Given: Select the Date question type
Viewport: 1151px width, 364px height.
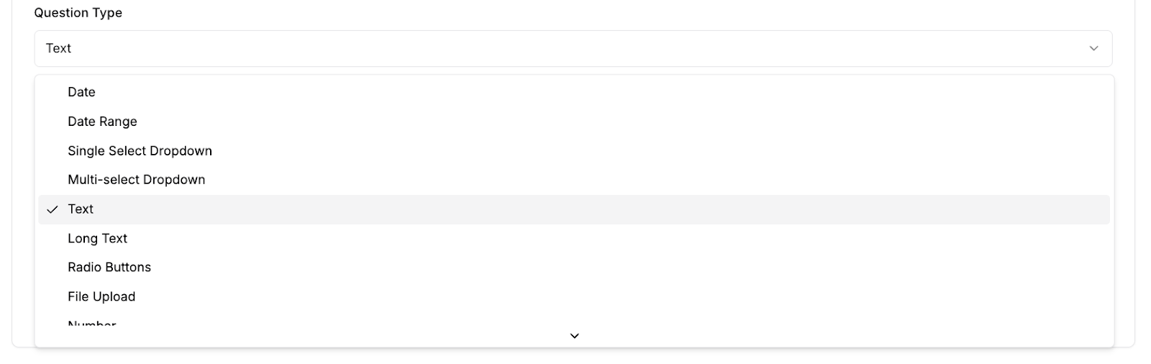Looking at the screenshot, I should click(81, 92).
